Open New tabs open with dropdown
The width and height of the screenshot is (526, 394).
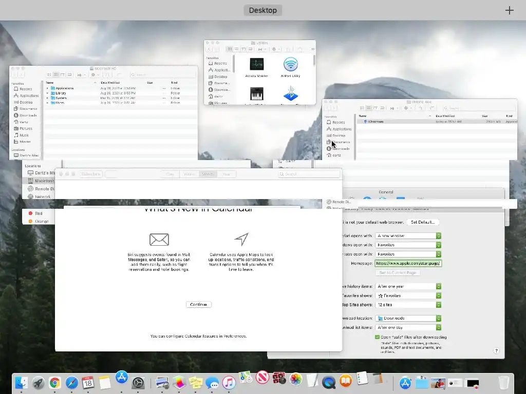(x=408, y=254)
